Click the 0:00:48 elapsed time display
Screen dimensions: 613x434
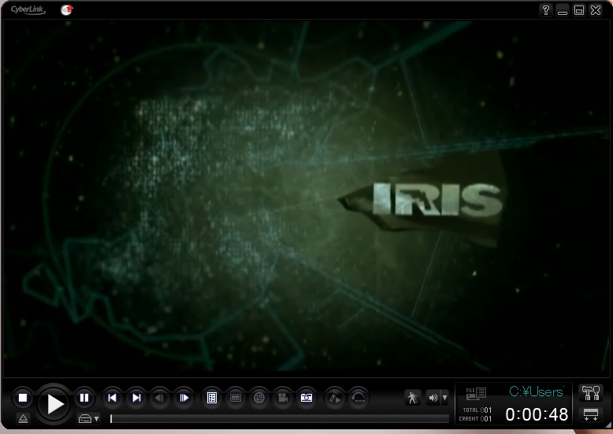pyautogui.click(x=537, y=414)
